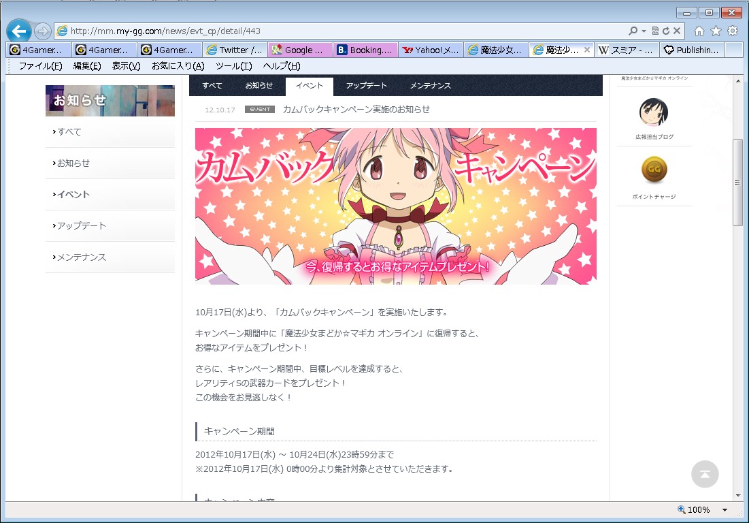This screenshot has height=523, width=749.
Task: Click the scroll-to-top round arrow button
Action: pos(705,474)
